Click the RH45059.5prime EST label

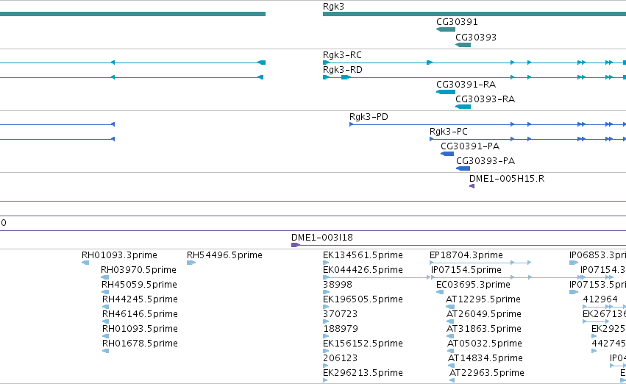[139, 285]
